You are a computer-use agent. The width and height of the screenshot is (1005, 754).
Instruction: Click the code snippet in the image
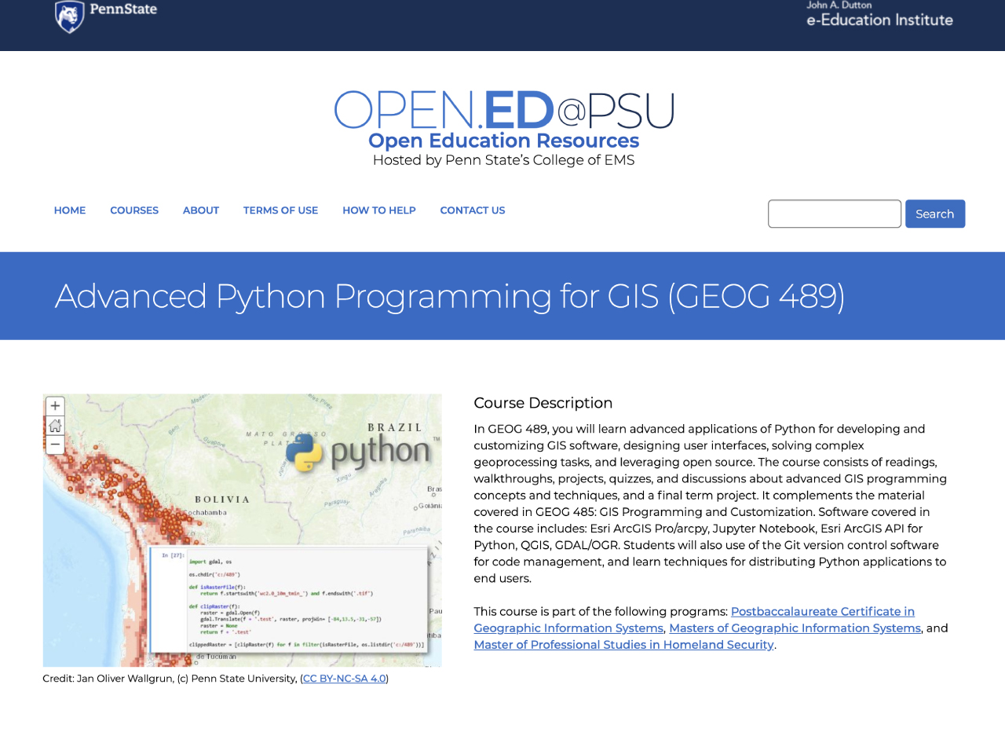[x=289, y=600]
